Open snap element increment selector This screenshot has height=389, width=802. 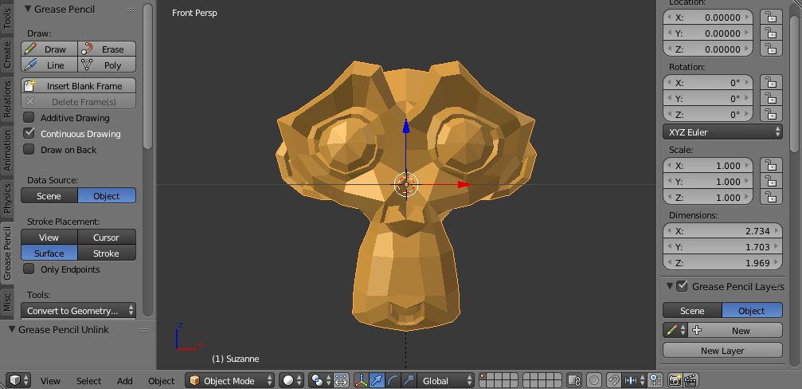tap(634, 380)
